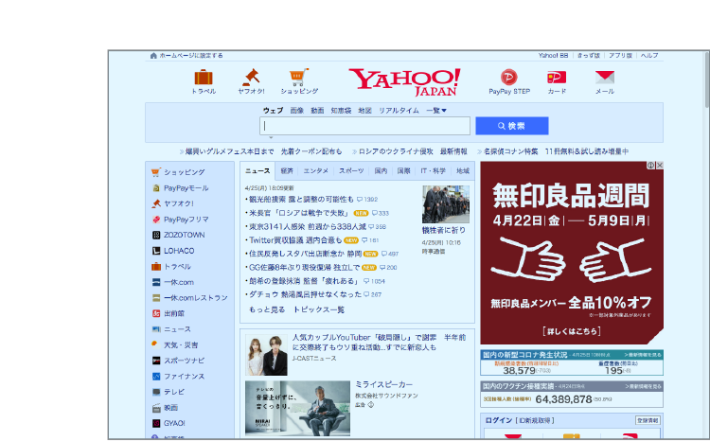Screen dimensions: 710x441
Task: Select the 動画 search tab
Action: click(317, 110)
